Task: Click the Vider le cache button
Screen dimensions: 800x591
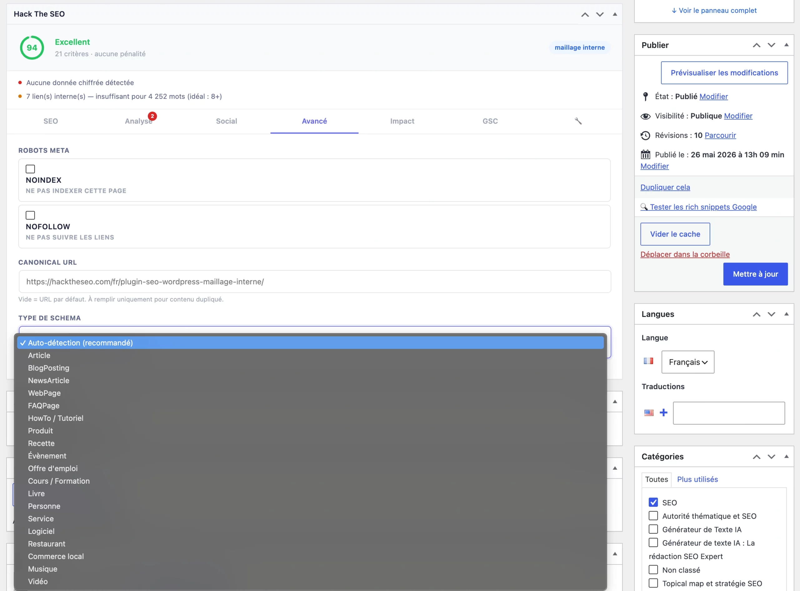Action: (x=675, y=234)
